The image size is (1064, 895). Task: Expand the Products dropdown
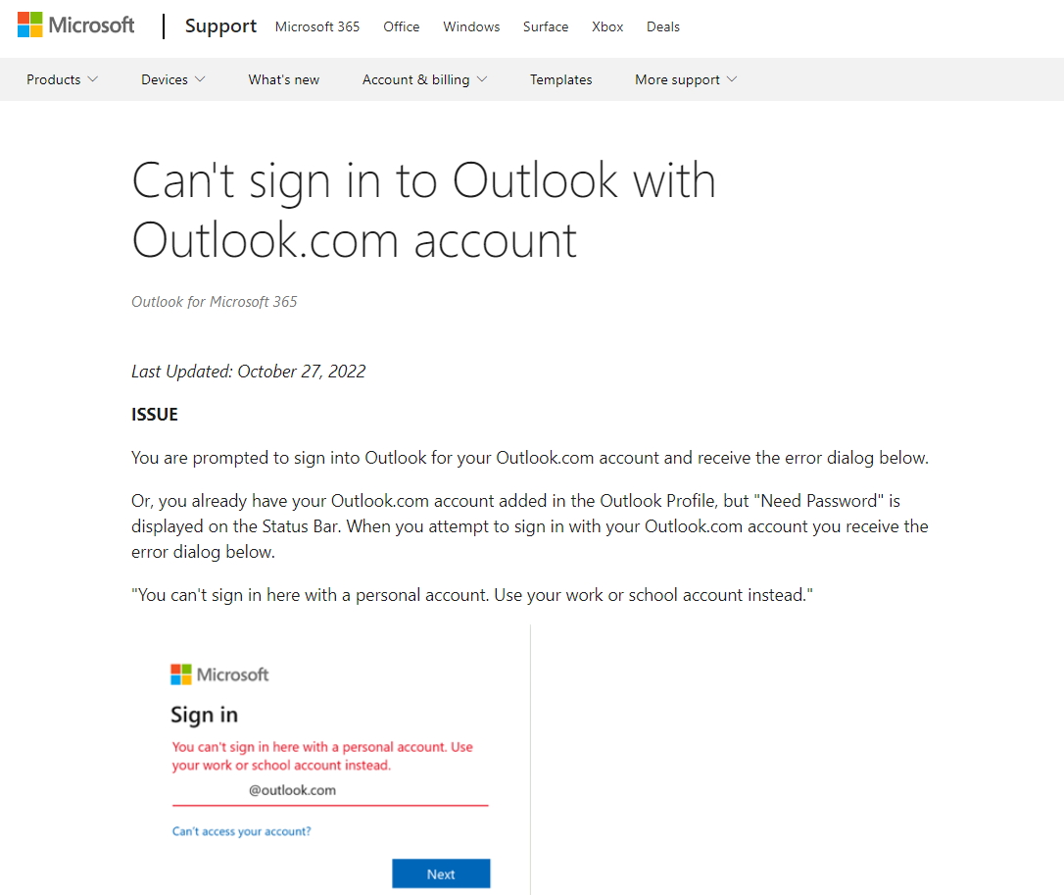click(x=61, y=79)
